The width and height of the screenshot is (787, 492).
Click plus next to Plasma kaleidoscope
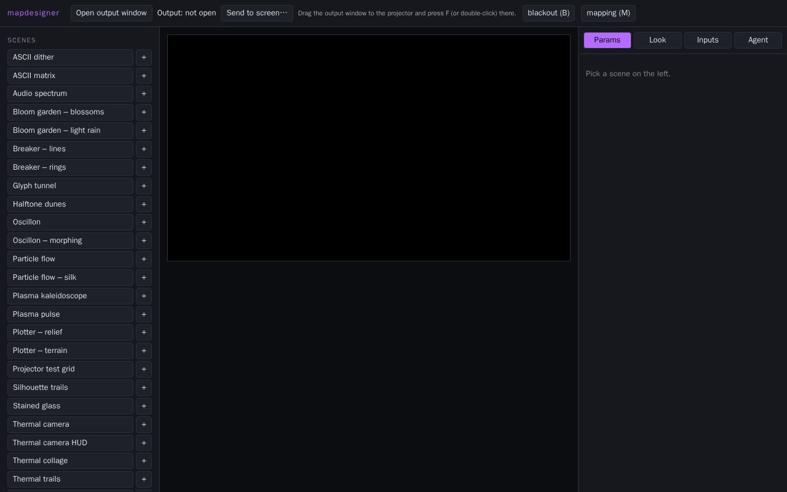tap(144, 296)
